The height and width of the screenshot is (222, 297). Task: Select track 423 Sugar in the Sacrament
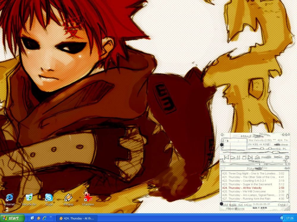pos(253,184)
